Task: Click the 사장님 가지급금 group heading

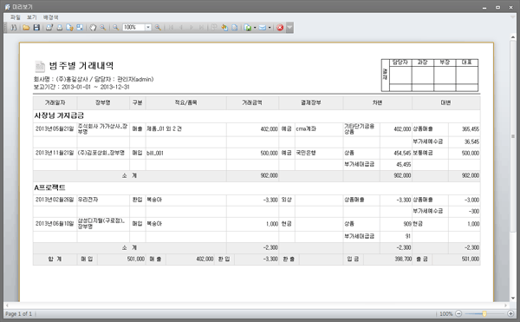Action: click(59, 115)
